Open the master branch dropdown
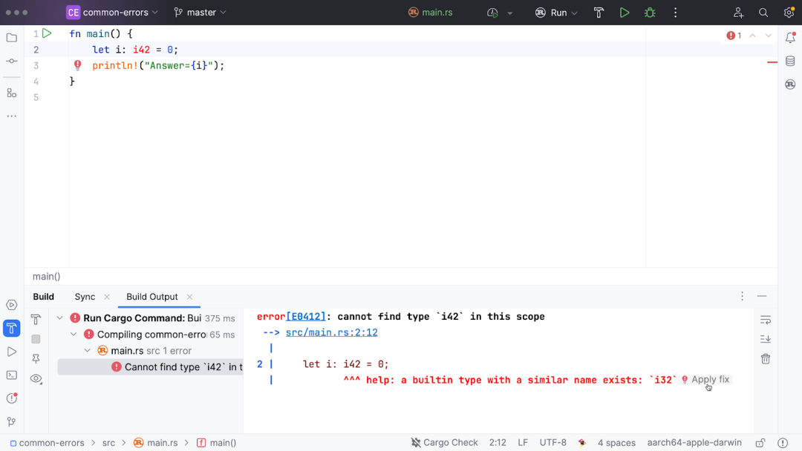 click(200, 13)
